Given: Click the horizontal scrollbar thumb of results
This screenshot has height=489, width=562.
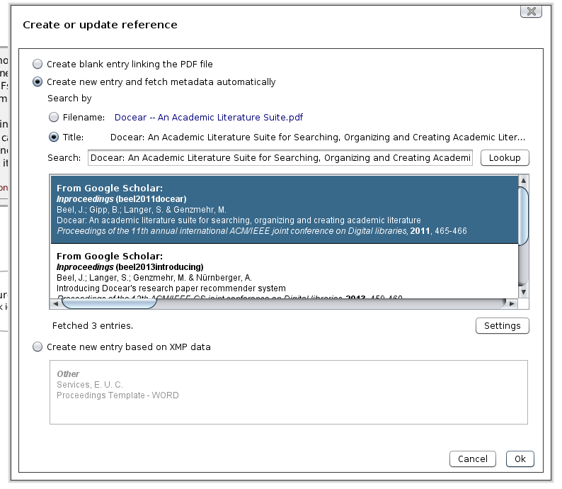Looking at the screenshot, I should pos(109,303).
